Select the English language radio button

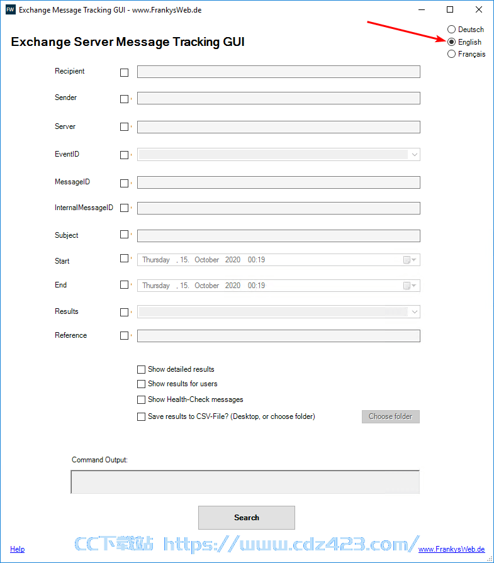(x=452, y=42)
